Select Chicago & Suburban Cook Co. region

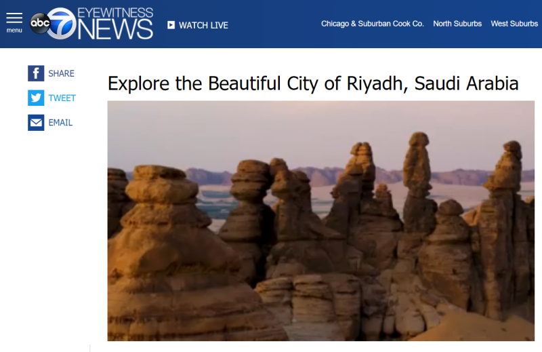tap(372, 24)
